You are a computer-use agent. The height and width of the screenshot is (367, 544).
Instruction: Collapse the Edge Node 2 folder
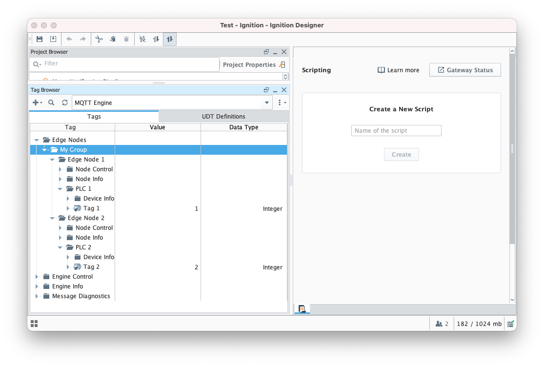pos(52,218)
